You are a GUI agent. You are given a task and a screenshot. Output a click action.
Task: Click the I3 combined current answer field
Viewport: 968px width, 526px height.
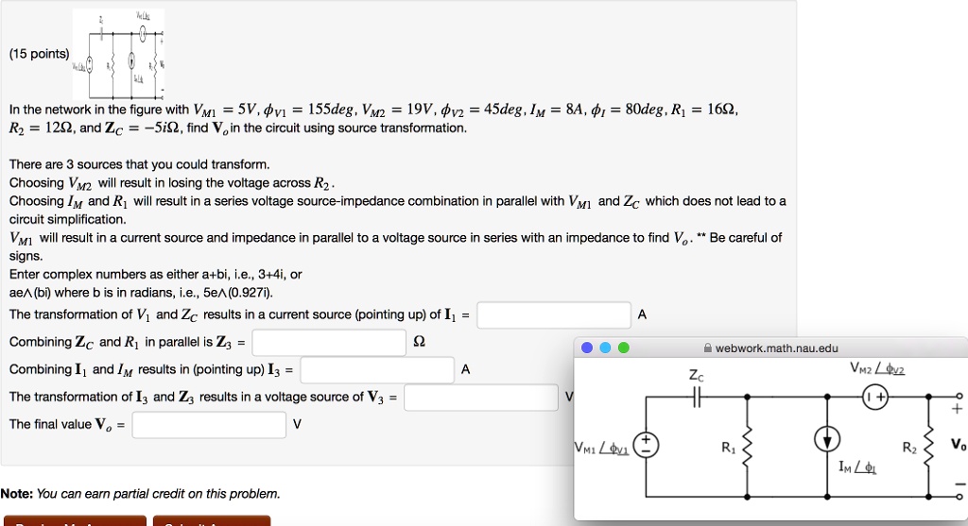tap(377, 370)
